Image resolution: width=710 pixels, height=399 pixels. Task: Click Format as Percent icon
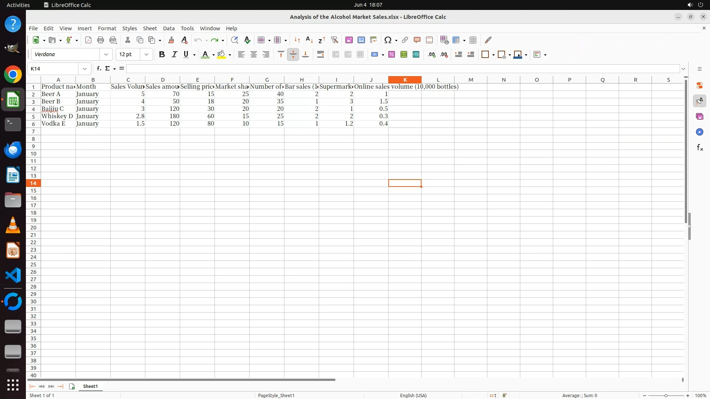[x=392, y=55]
